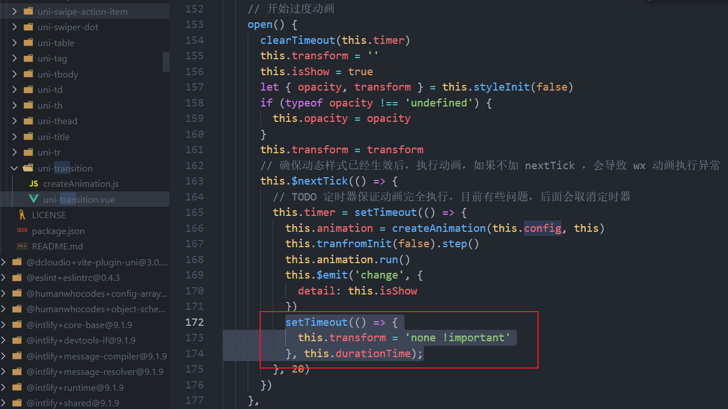Image resolution: width=728 pixels, height=409 pixels.
Task: Click the highlighted word config in the code
Action: click(542, 228)
